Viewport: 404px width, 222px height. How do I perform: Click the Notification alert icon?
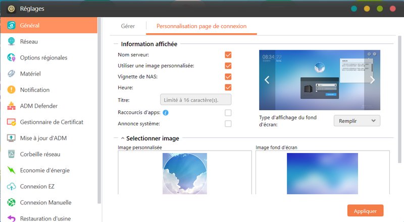click(x=11, y=90)
